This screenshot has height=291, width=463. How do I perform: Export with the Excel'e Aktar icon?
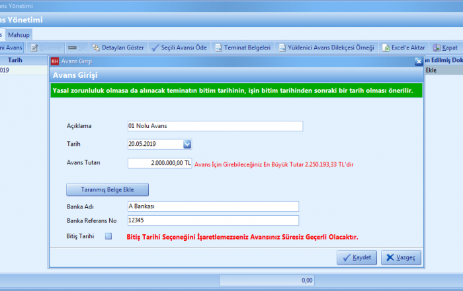[386, 48]
